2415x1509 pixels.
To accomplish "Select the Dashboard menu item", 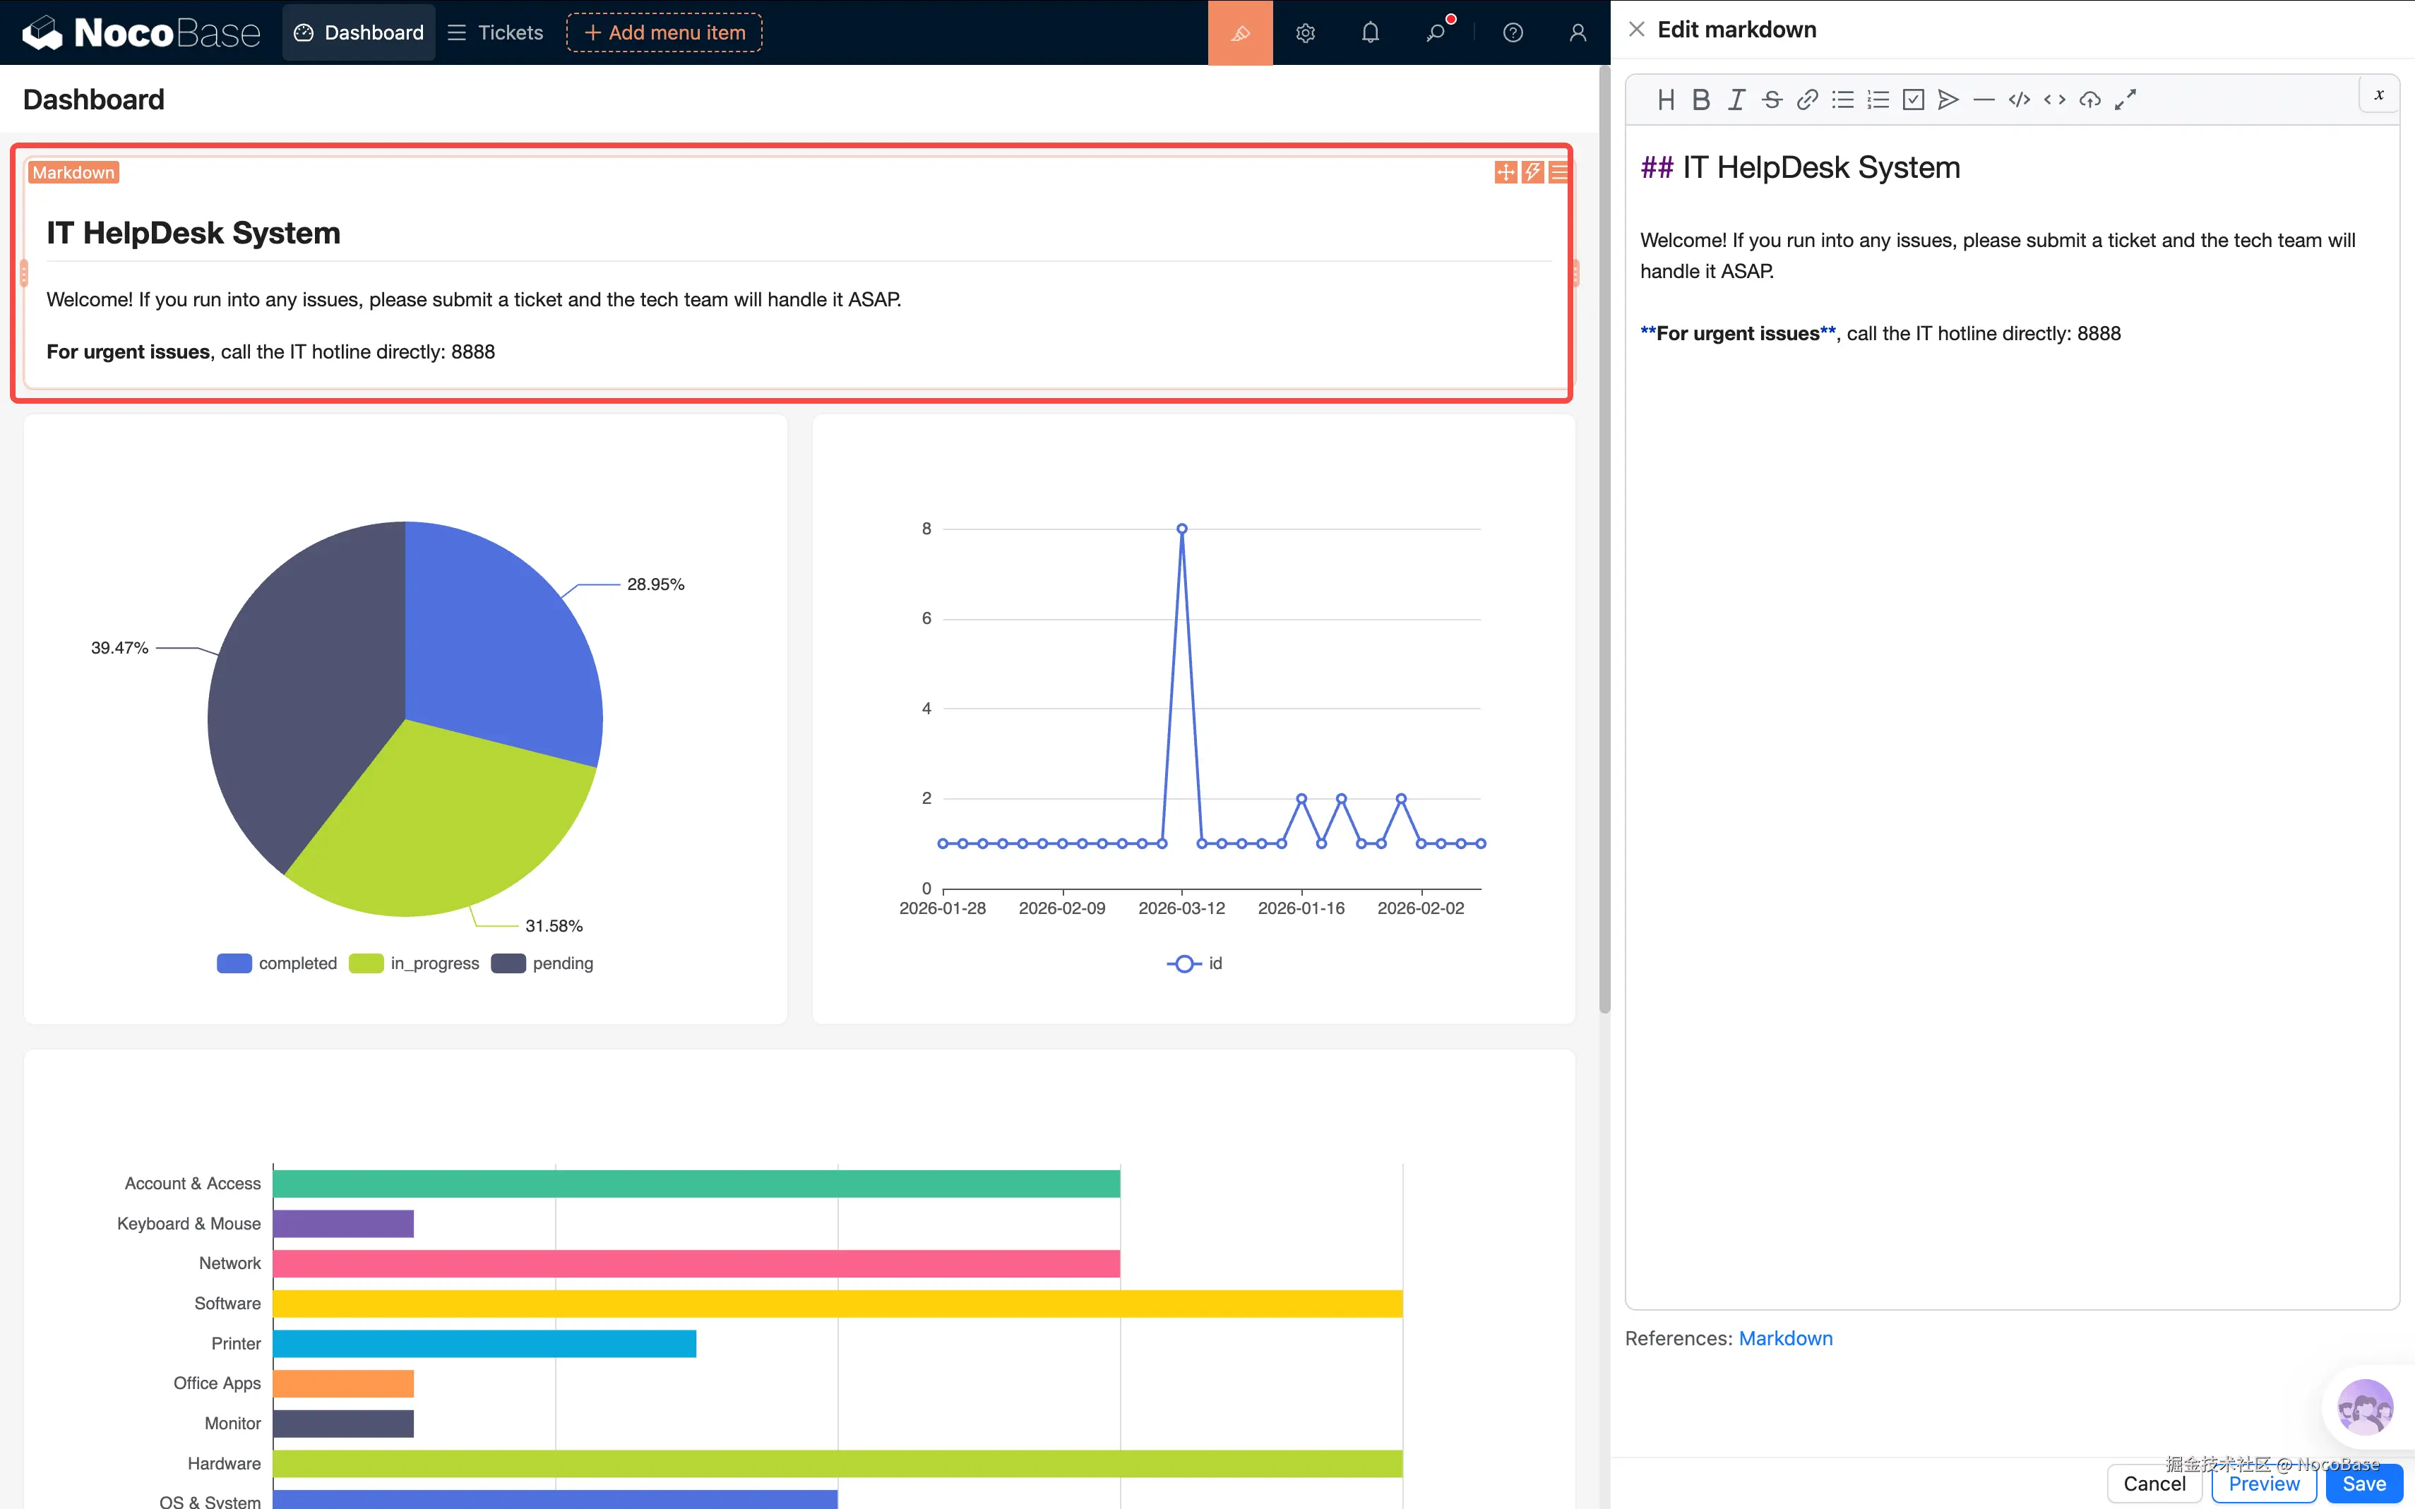I will (x=359, y=32).
